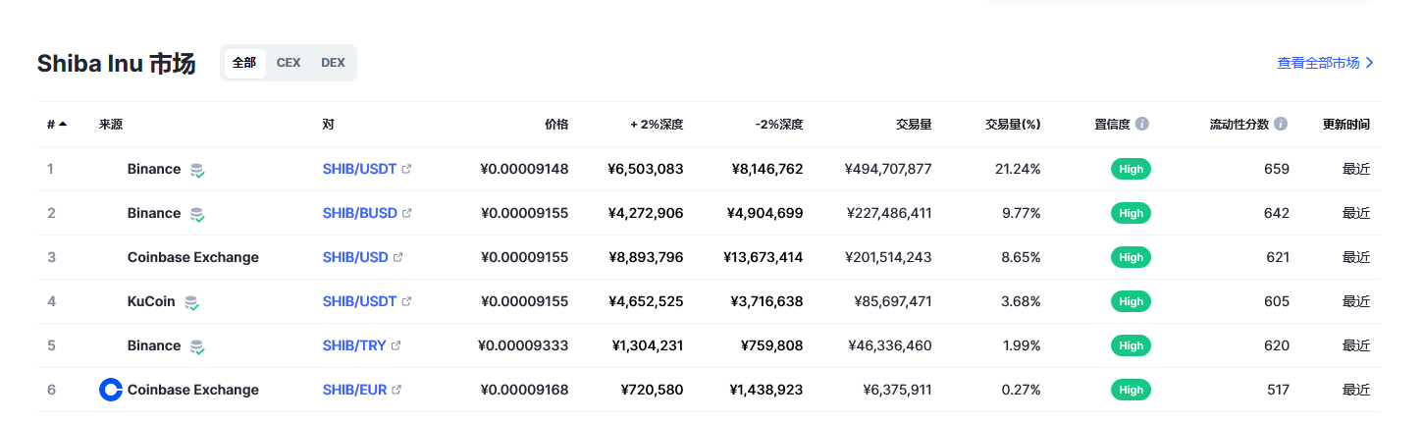Image resolution: width=1423 pixels, height=422 pixels.
Task: Open the external link icon beside KuCoin's SHIB/USDT pair
Action: (407, 301)
